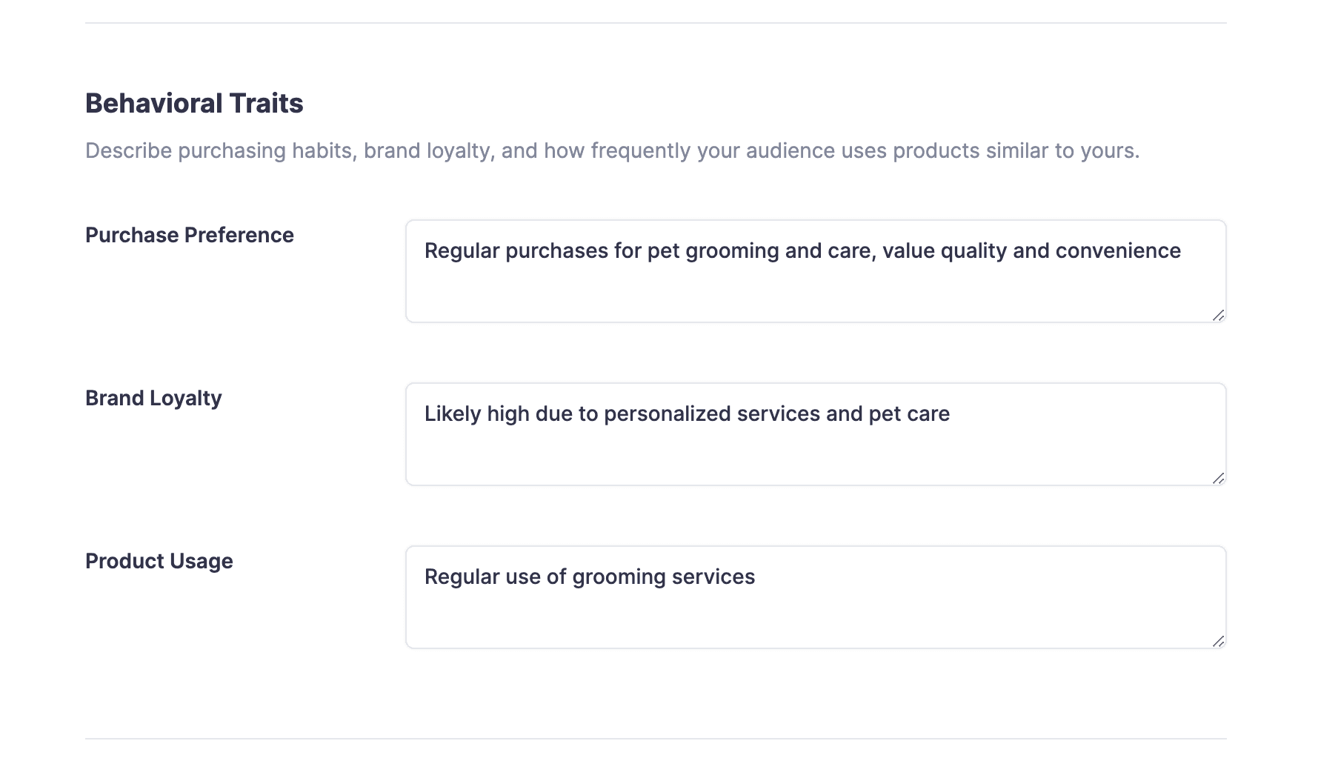This screenshot has height=781, width=1338.
Task: Click the Brand Loyalty label
Action: 153,398
